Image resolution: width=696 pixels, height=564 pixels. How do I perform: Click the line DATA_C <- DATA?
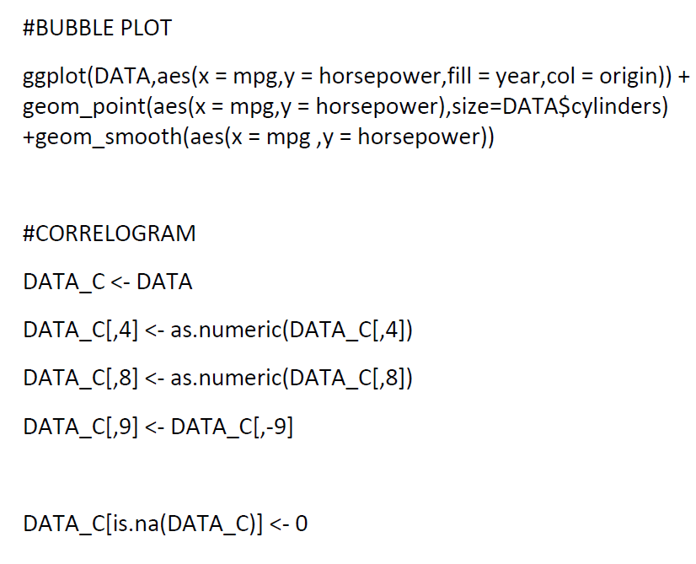coord(107,282)
